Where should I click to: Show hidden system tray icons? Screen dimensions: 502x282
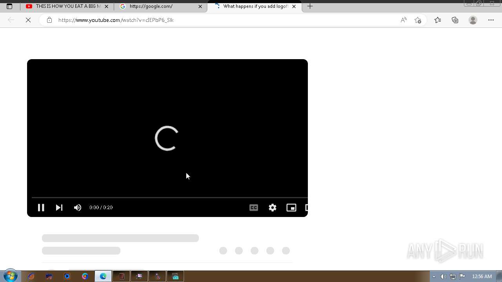pos(434,277)
